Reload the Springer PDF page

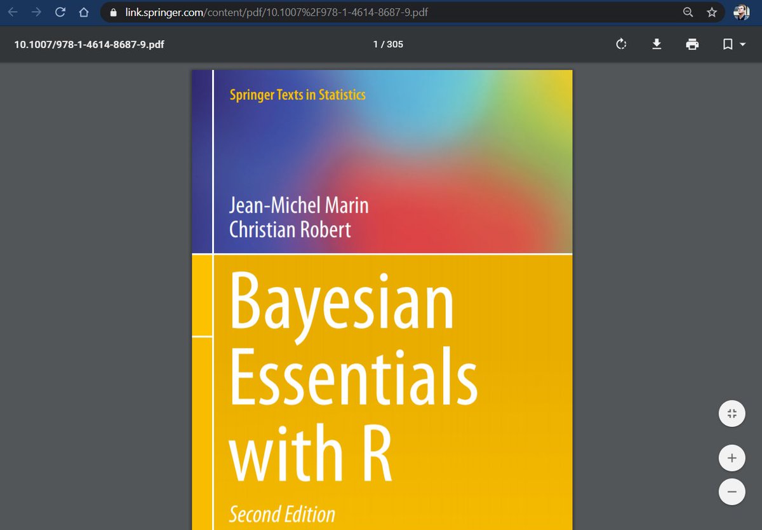pyautogui.click(x=60, y=12)
